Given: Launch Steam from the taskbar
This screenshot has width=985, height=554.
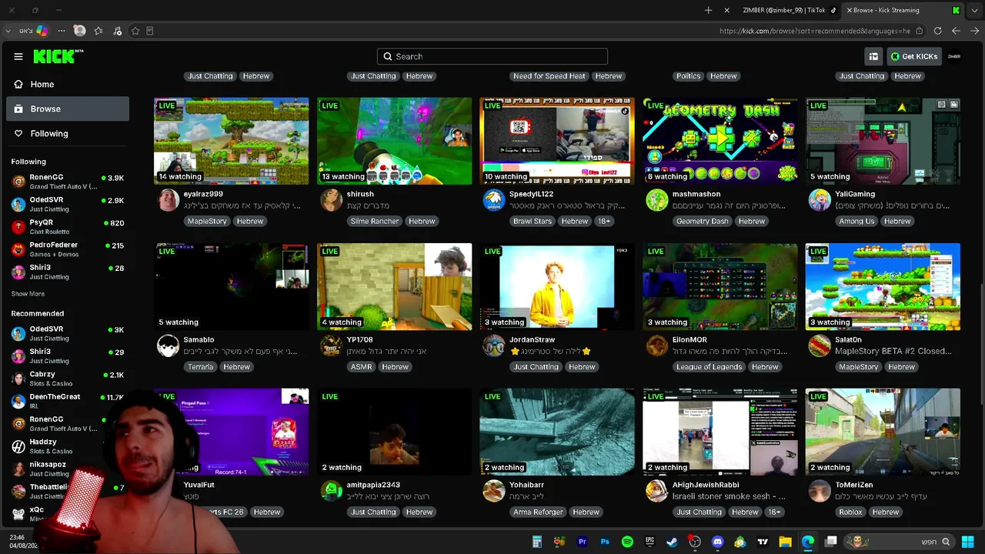Looking at the screenshot, I should point(672,542).
